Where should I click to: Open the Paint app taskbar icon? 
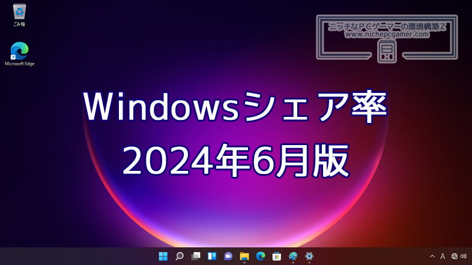click(293, 256)
